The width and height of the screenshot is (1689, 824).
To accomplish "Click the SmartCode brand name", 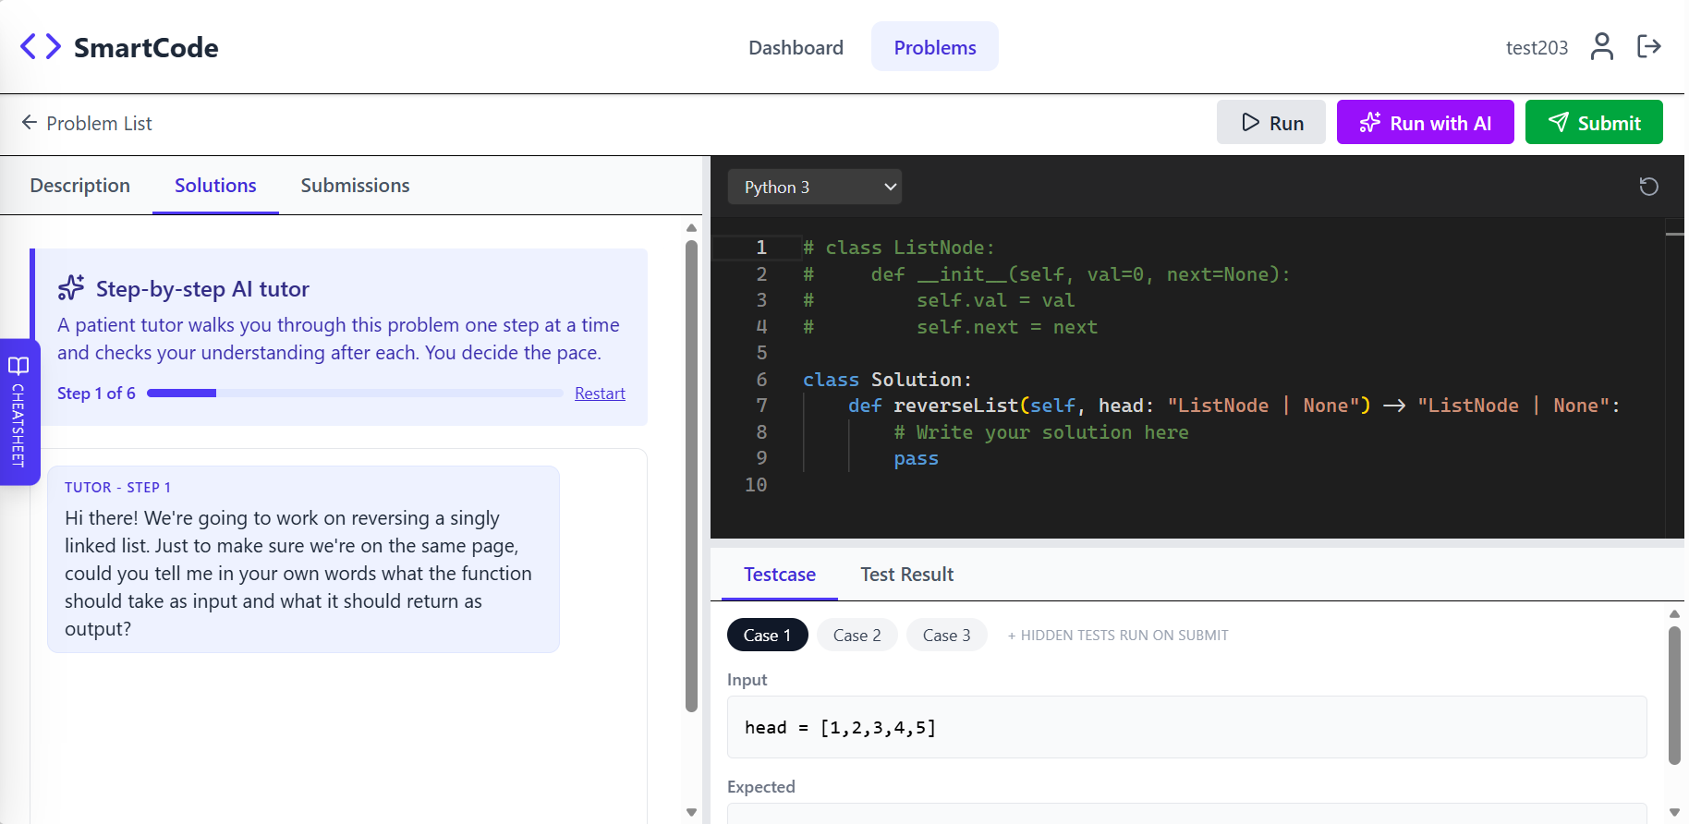I will pyautogui.click(x=146, y=47).
